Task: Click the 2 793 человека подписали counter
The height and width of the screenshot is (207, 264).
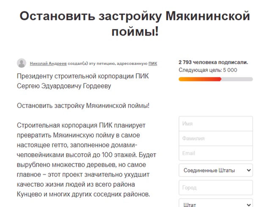Action: [x=213, y=62]
